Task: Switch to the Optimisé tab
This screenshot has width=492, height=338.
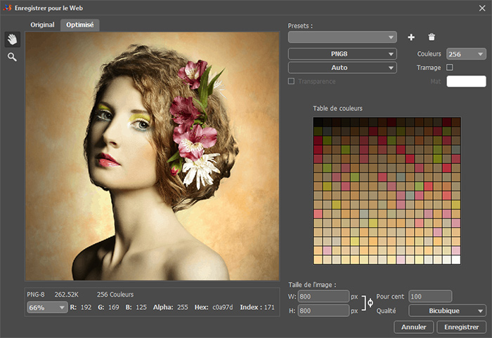Action: click(80, 25)
